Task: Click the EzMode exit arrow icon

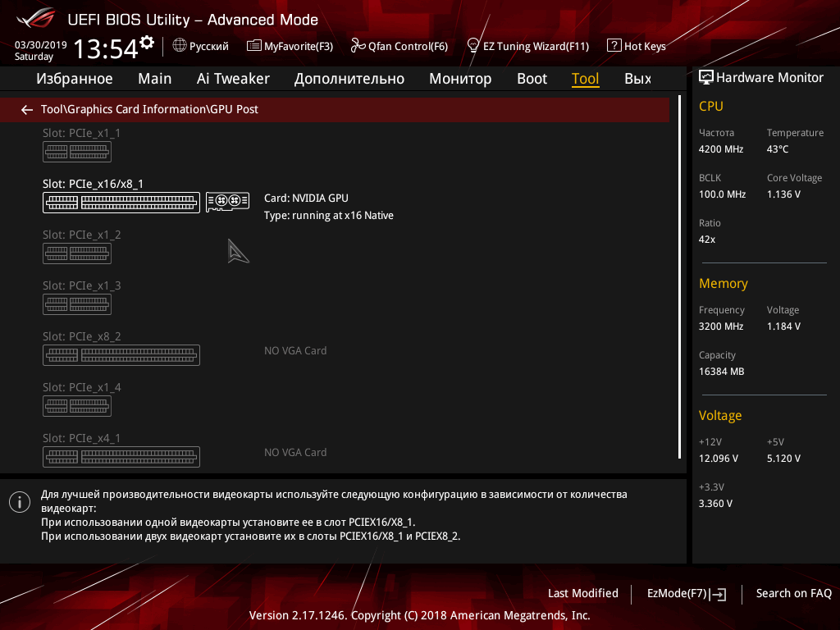Action: click(718, 594)
